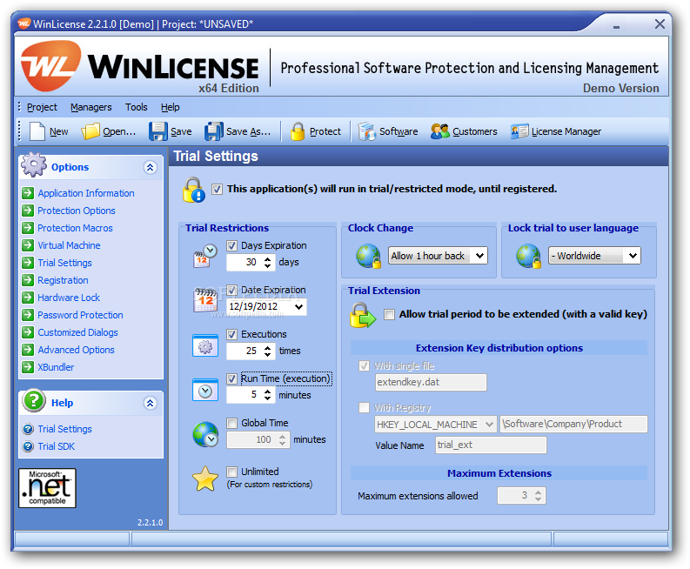
Task: Click the Open folder icon
Action: click(90, 131)
